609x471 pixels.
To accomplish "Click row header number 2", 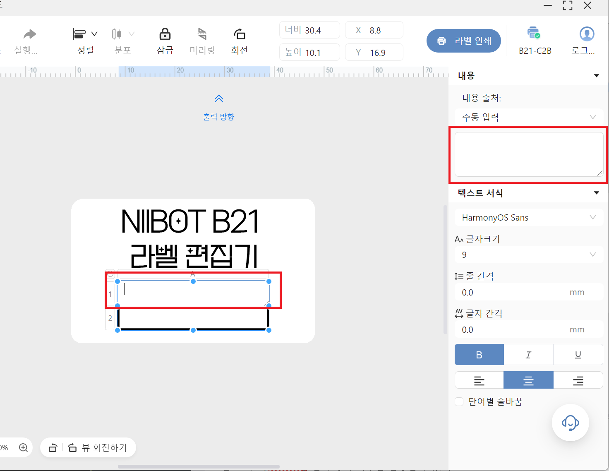I will [110, 318].
